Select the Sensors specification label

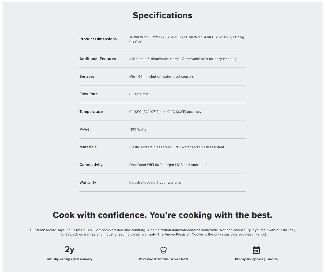click(x=87, y=76)
